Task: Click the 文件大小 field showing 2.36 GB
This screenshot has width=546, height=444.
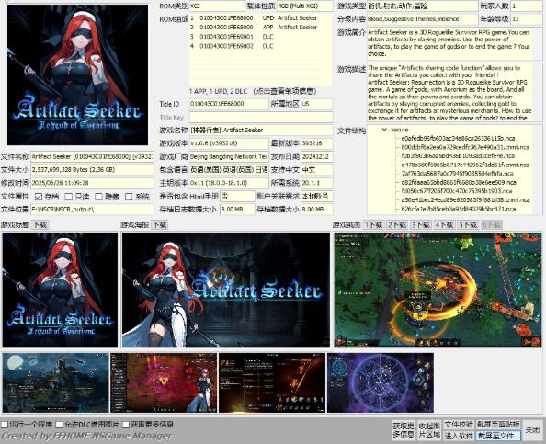Action: [92, 170]
